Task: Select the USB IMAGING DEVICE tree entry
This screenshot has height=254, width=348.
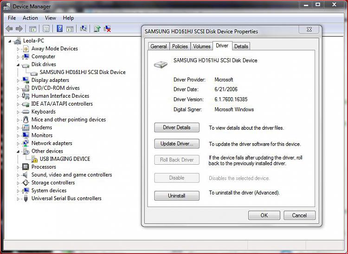Action: click(65, 159)
